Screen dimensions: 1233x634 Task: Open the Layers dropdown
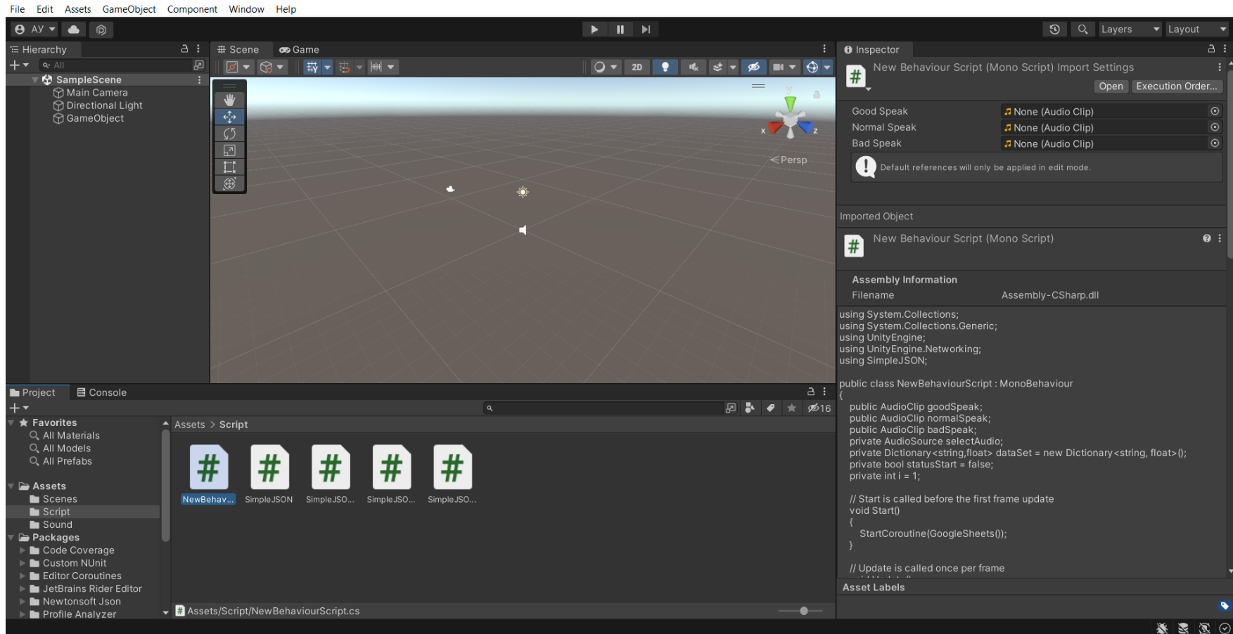1130,30
